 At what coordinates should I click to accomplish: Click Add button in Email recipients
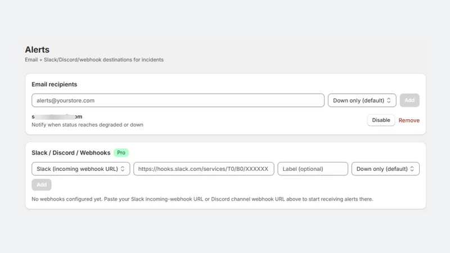pyautogui.click(x=409, y=101)
